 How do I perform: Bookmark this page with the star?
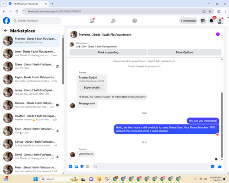pos(210,11)
